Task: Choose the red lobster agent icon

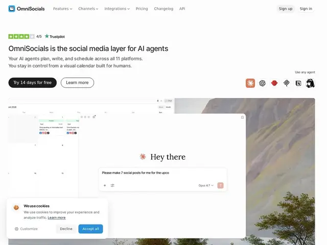Action: click(274, 83)
